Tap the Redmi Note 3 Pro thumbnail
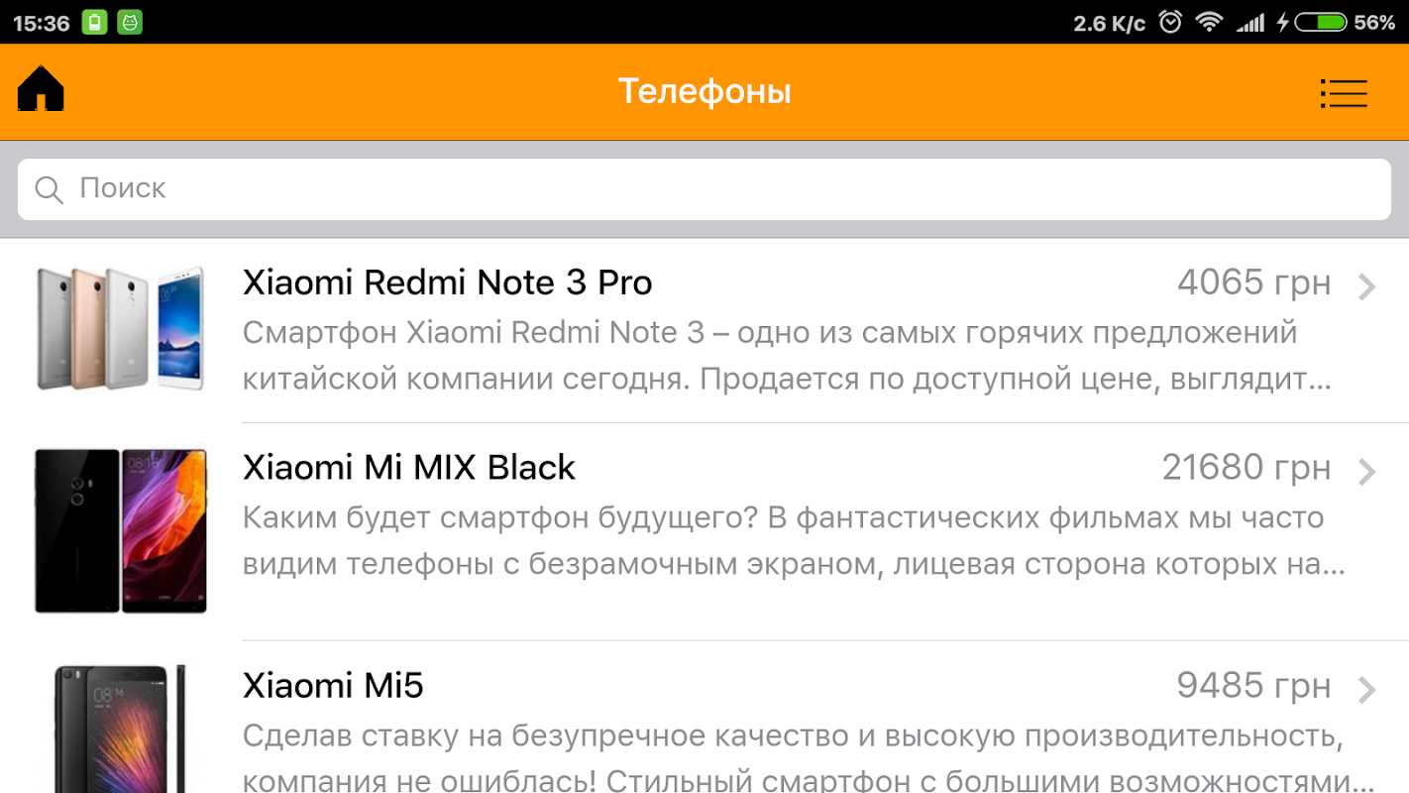Viewport: 1409px width, 793px height. pyautogui.click(x=121, y=328)
